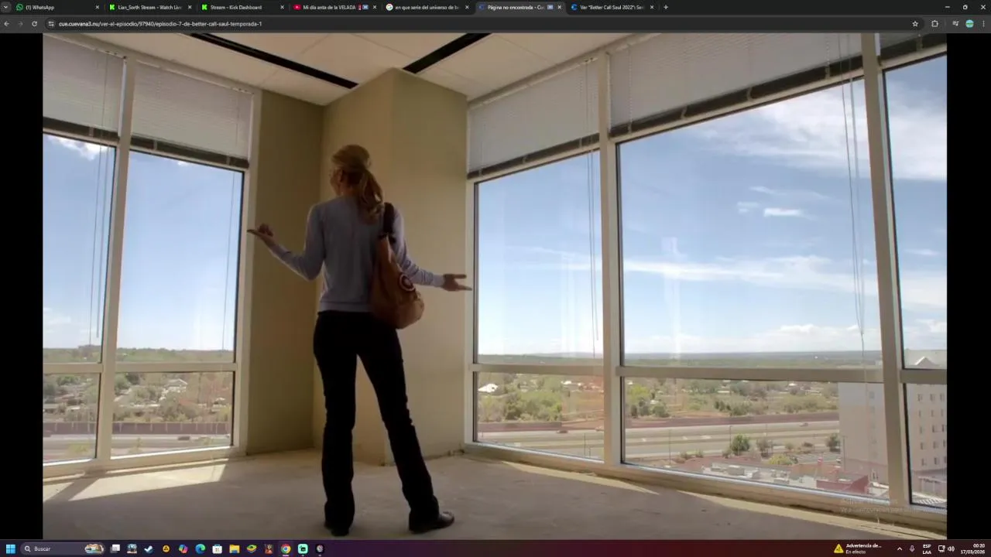Image resolution: width=991 pixels, height=557 pixels.
Task: Change the ESP LAA keyboard language
Action: pyautogui.click(x=927, y=548)
